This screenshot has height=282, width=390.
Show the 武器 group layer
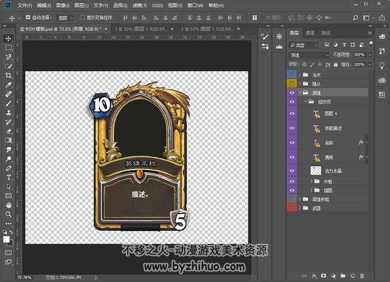coord(292,208)
